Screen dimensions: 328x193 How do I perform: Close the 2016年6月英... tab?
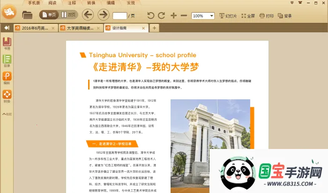(53, 28)
